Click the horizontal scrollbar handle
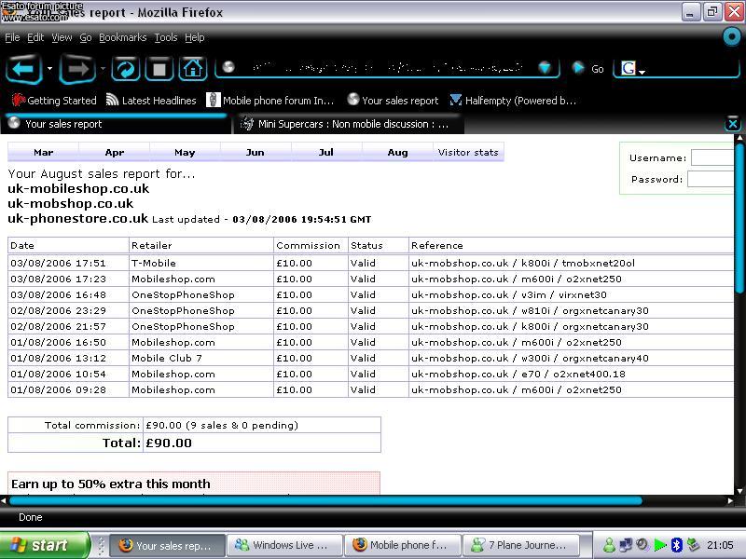This screenshot has height=559, width=746. pyautogui.click(x=325, y=500)
